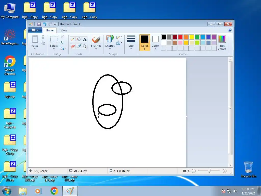The height and width of the screenshot is (196, 261).
Task: Pick the pink color swatch
Action: tap(180, 43)
